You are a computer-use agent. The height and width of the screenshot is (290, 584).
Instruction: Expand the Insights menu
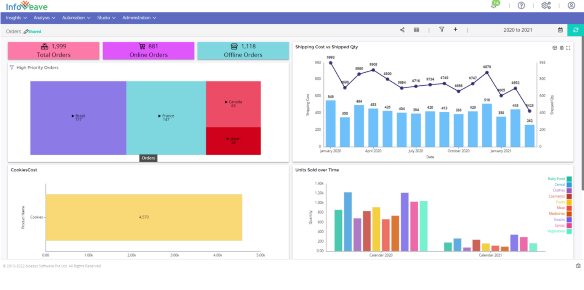16,17
